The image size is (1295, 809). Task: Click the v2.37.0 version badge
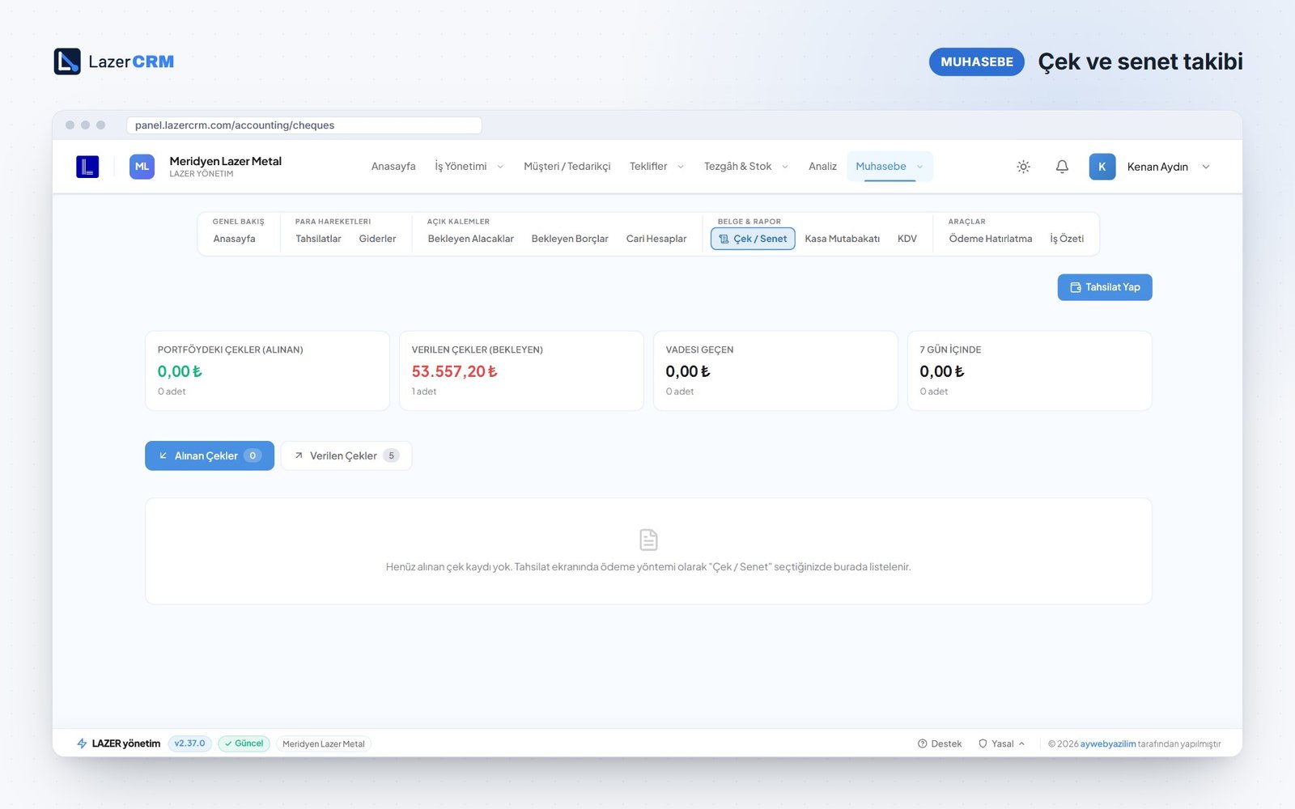[190, 743]
